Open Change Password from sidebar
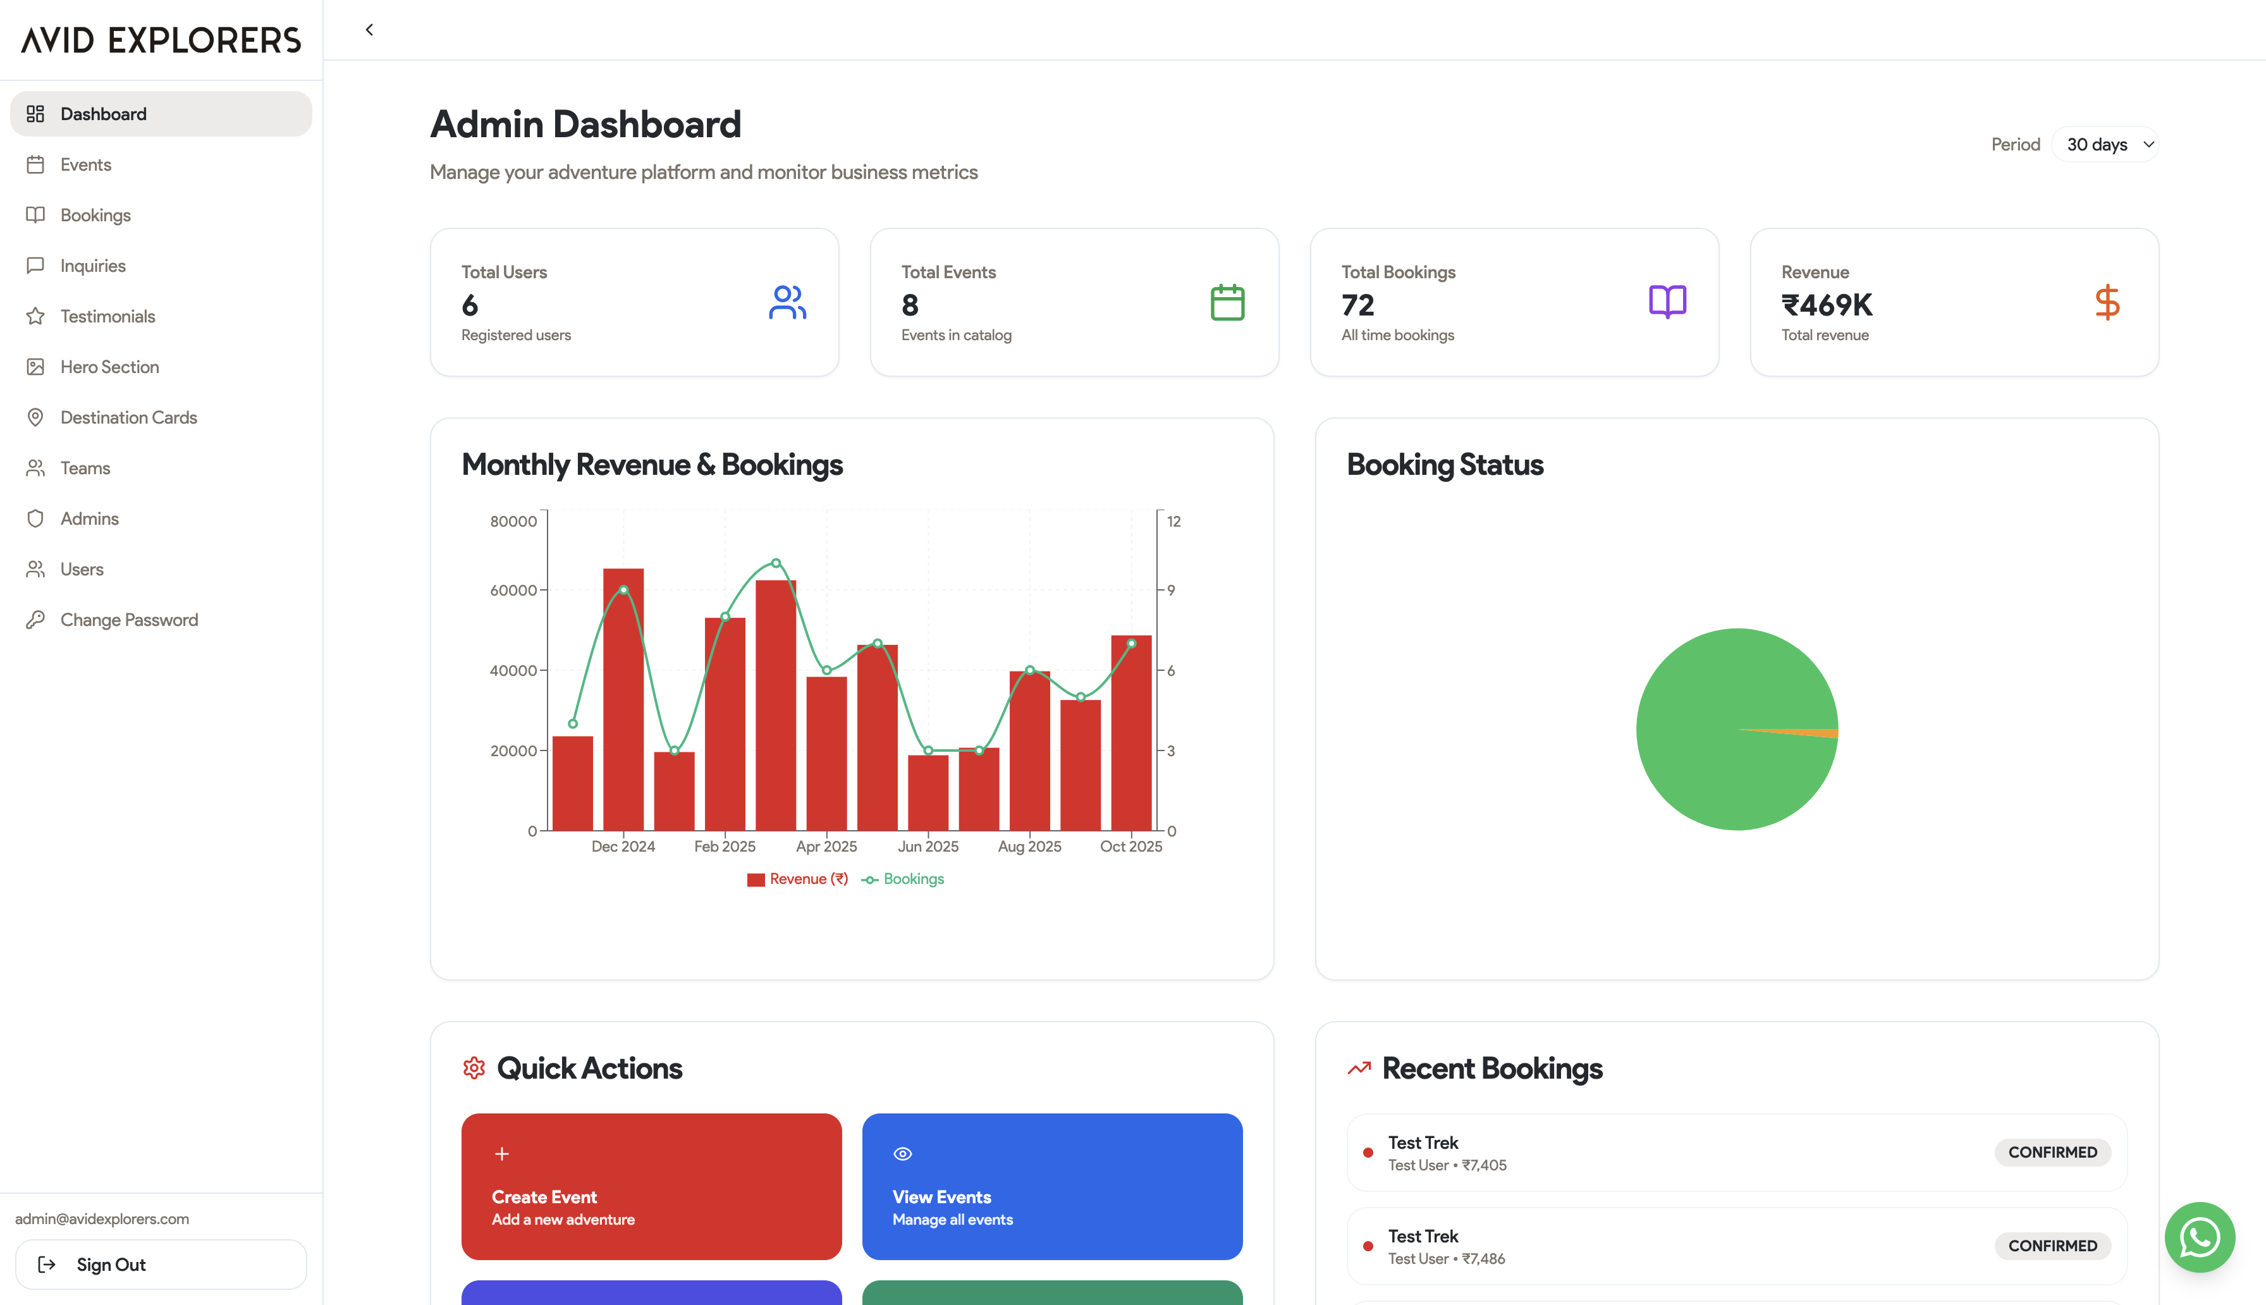 click(x=129, y=620)
